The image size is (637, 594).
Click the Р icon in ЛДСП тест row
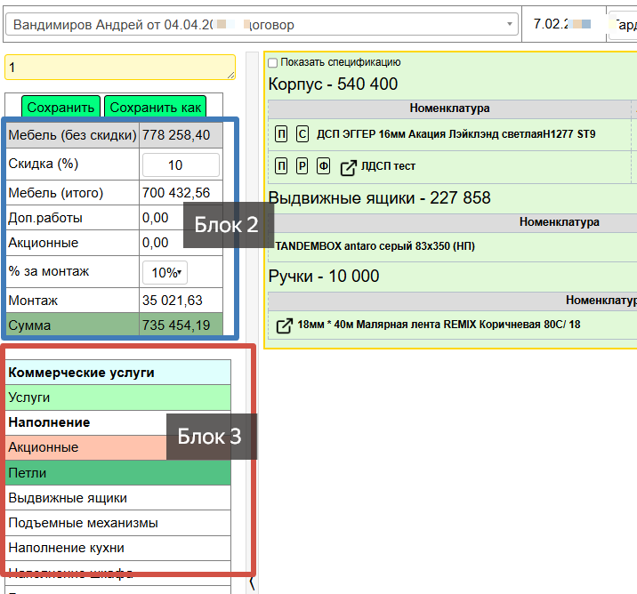(x=302, y=166)
